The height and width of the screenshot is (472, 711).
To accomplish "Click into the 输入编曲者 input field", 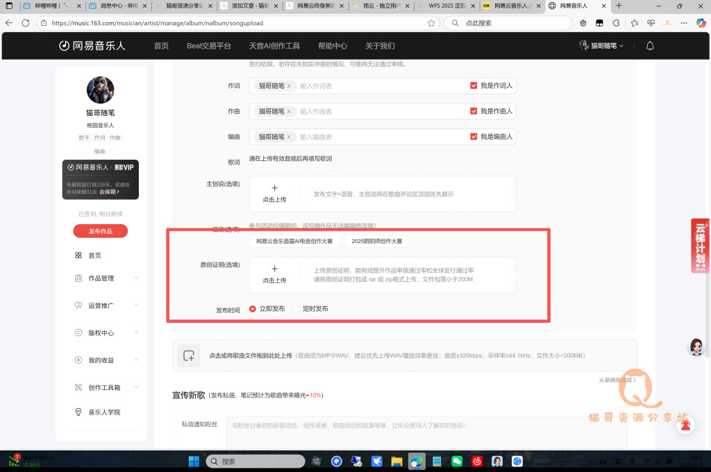I will (x=381, y=137).
